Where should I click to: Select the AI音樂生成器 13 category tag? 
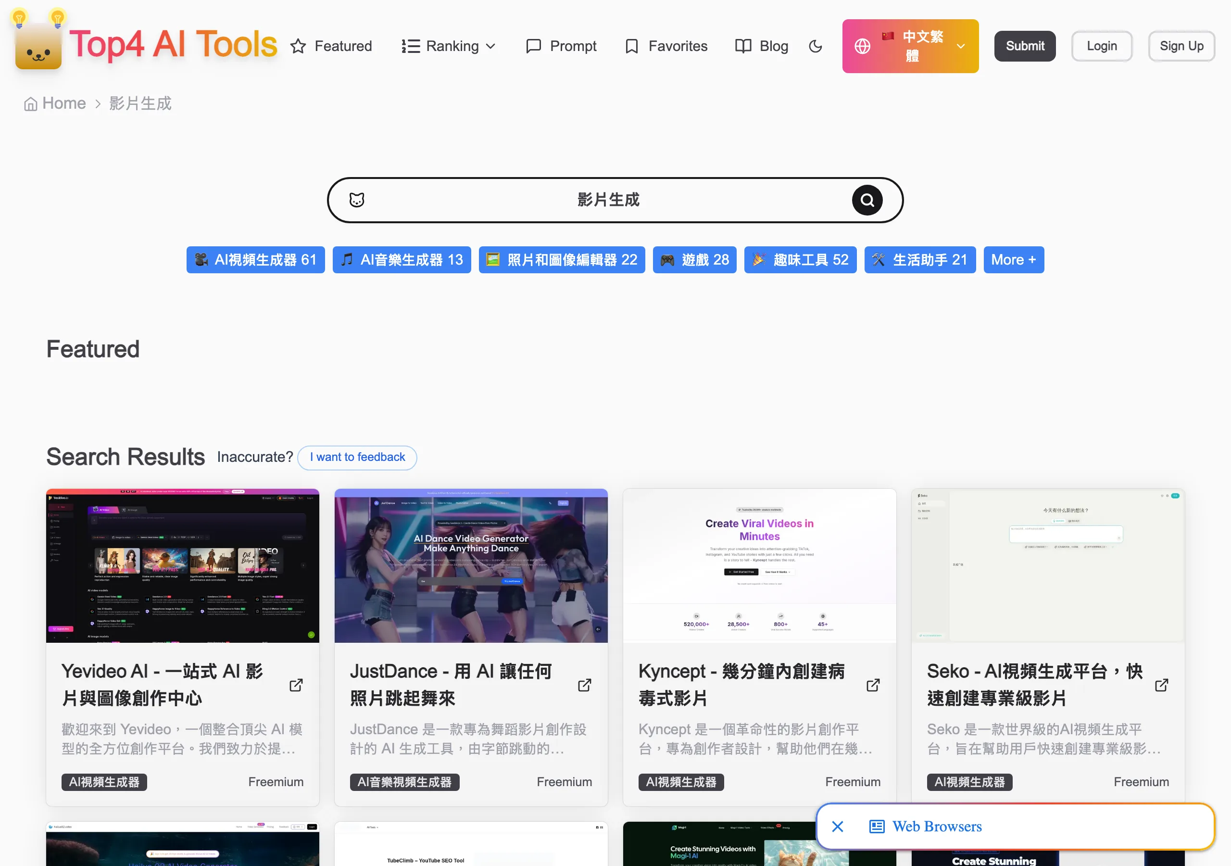(402, 260)
